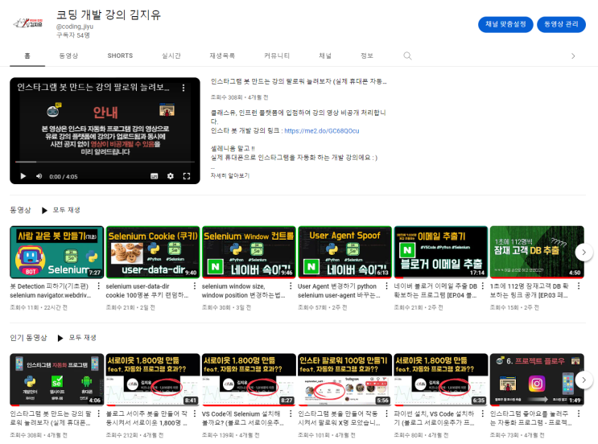Go to 커뮤니티 tab
598x444 pixels.
(277, 55)
